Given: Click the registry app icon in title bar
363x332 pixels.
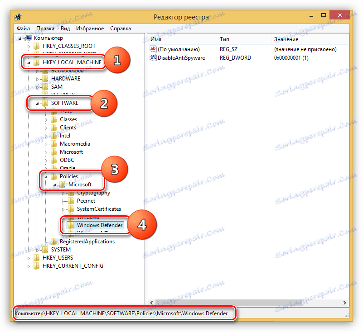Looking at the screenshot, I should click(18, 17).
